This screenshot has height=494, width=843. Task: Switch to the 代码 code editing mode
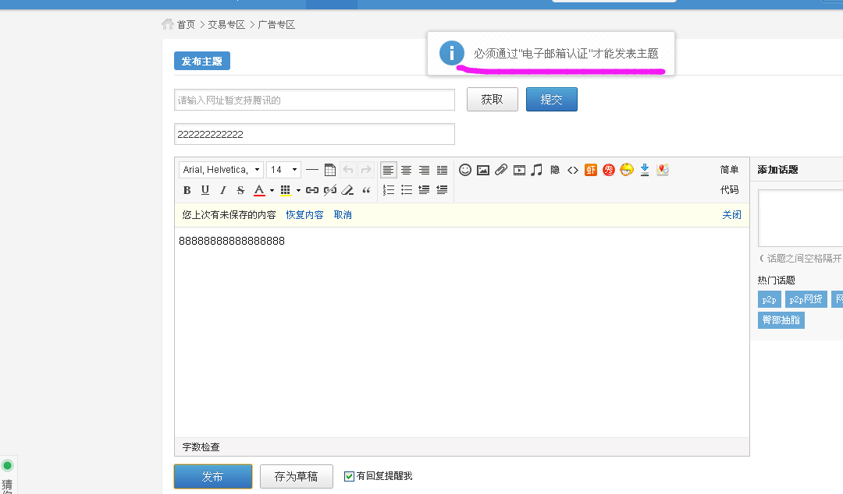[730, 189]
